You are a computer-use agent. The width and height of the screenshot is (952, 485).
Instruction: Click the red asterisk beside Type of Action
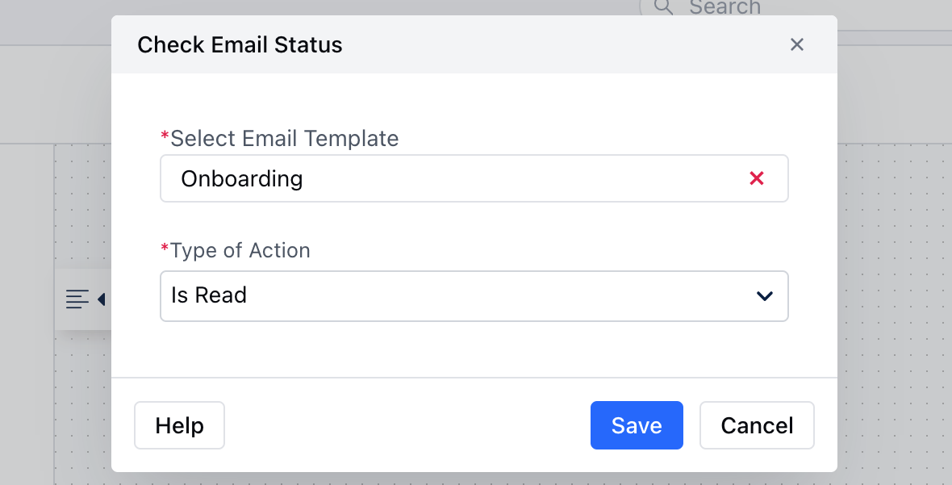pyautogui.click(x=165, y=248)
